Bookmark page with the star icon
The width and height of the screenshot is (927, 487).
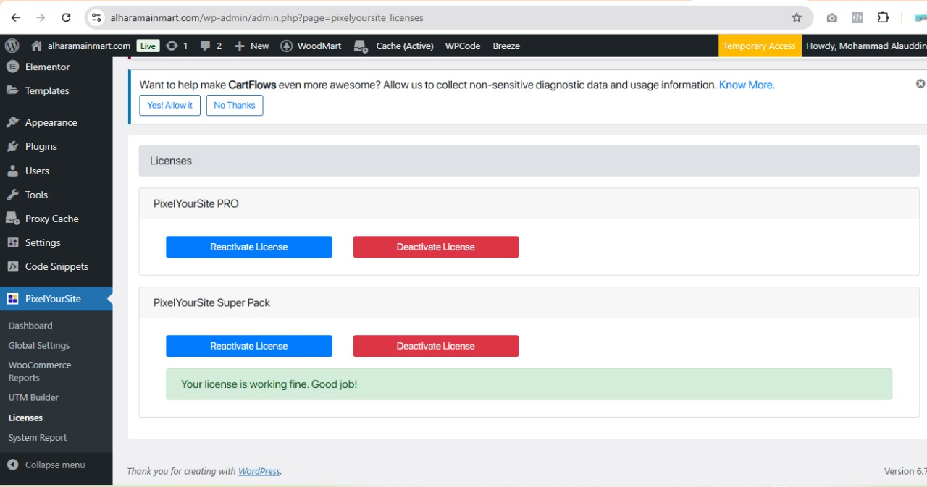pyautogui.click(x=797, y=17)
